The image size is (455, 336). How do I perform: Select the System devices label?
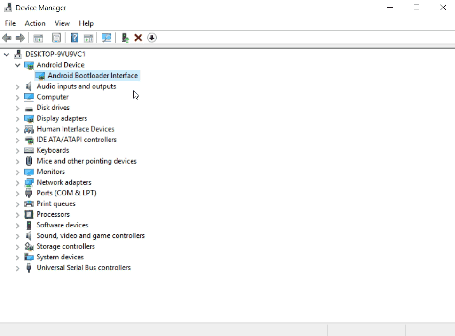pos(60,257)
